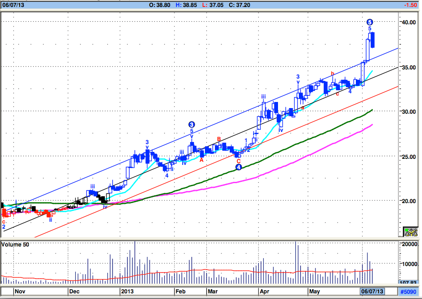Viewport: 422px width, 299px height.
Task: Click the red b label near May
Action: (x=333, y=73)
